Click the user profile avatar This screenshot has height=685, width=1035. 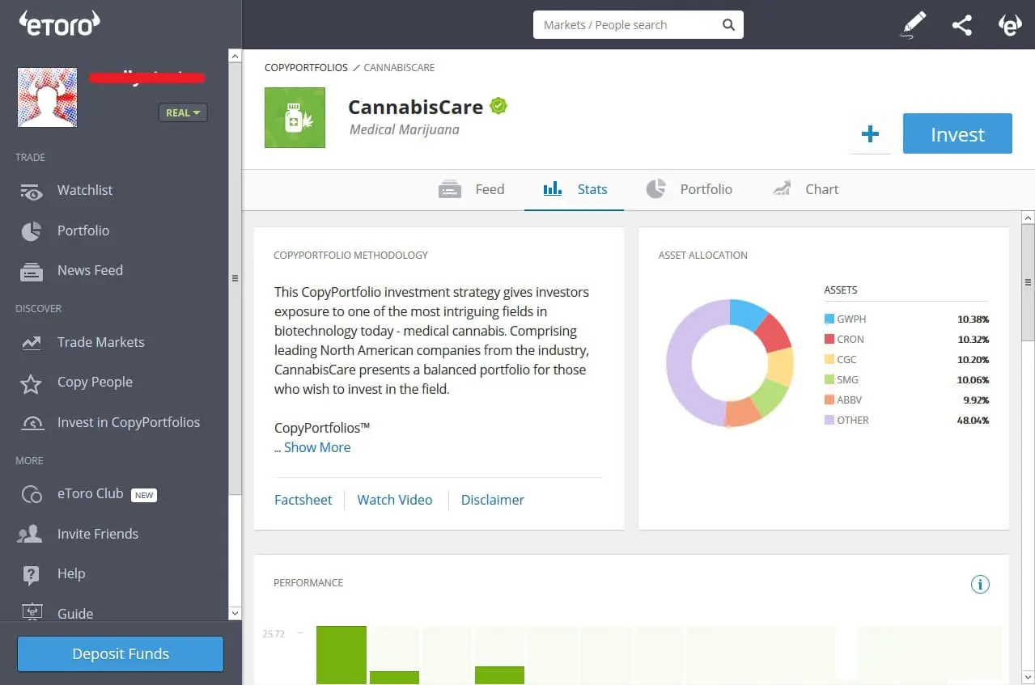click(x=48, y=97)
